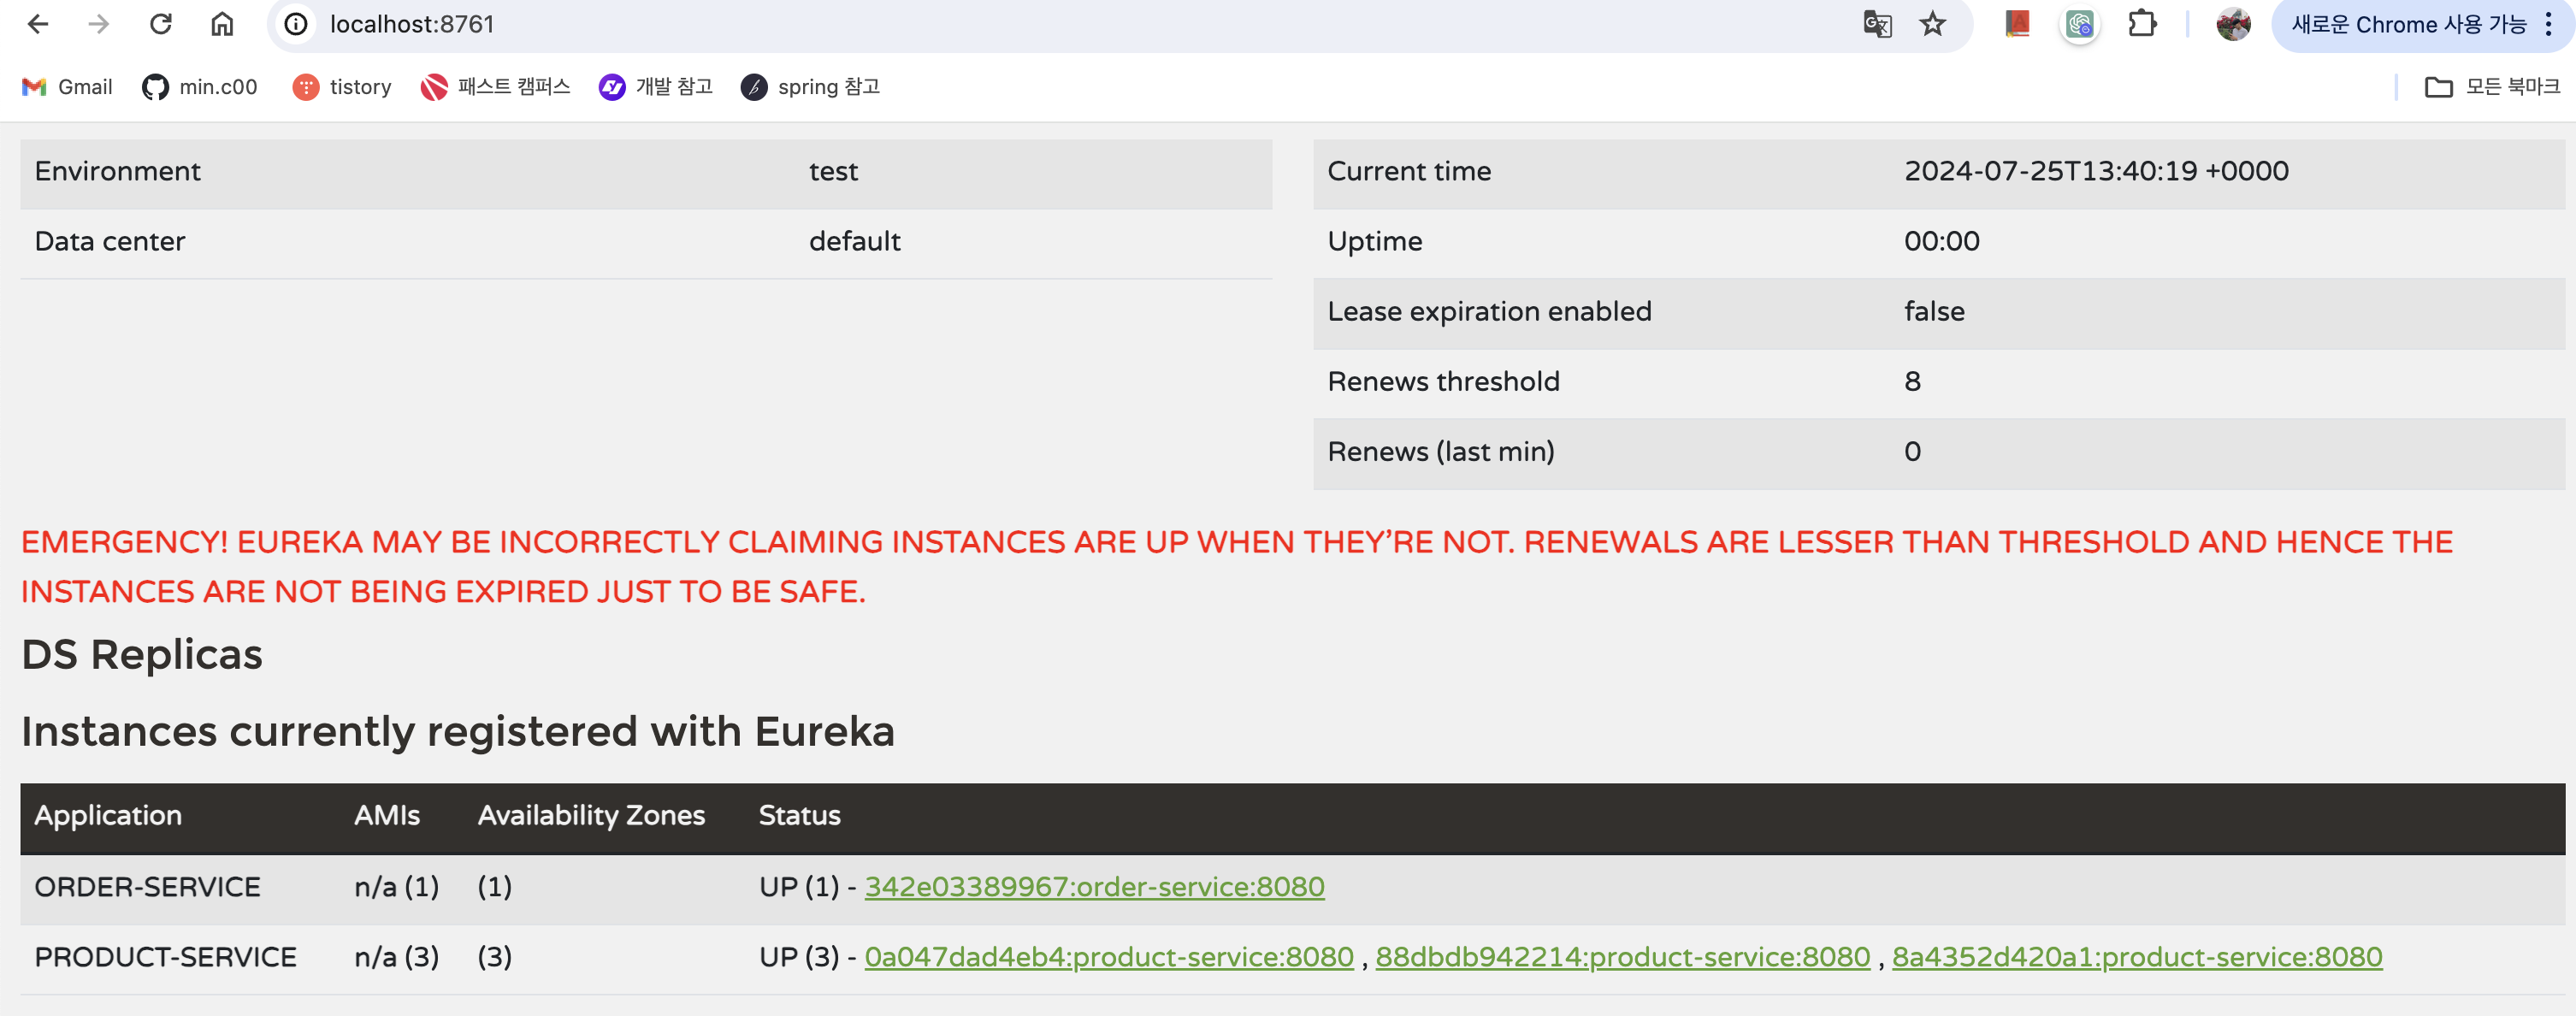Click the Status column header
2576x1016 pixels.
(x=799, y=815)
